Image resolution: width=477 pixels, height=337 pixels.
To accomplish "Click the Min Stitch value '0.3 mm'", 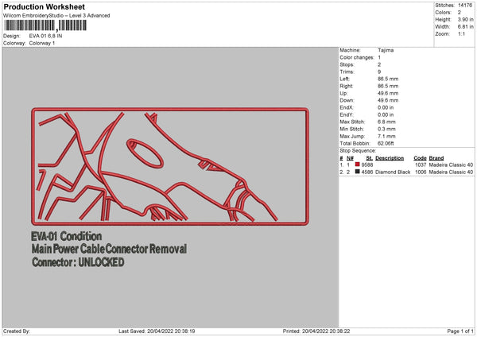I will tap(386, 130).
